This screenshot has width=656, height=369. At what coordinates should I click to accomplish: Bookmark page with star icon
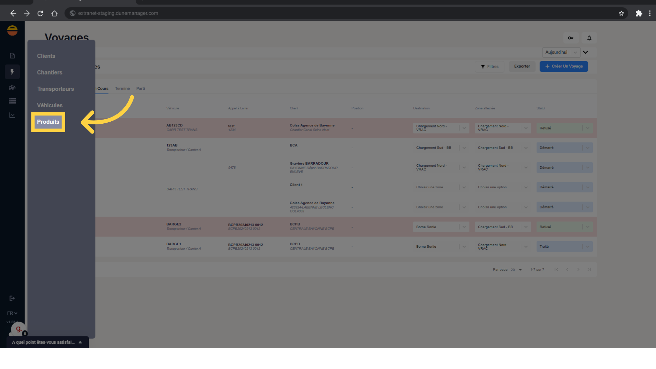tap(621, 13)
